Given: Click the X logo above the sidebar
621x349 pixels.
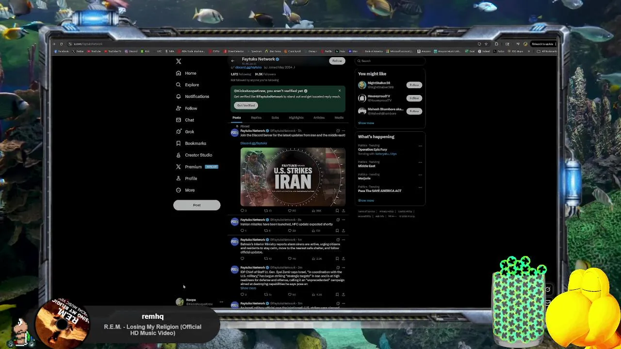Looking at the screenshot, I should (179, 61).
